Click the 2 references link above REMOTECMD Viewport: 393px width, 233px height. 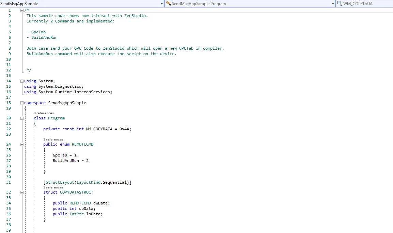53,139
